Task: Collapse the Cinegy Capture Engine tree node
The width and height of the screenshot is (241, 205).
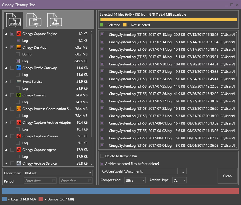Action: tap(6, 34)
